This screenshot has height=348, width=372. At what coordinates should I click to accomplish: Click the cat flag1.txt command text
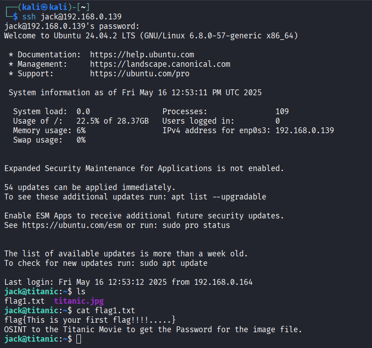(x=106, y=311)
